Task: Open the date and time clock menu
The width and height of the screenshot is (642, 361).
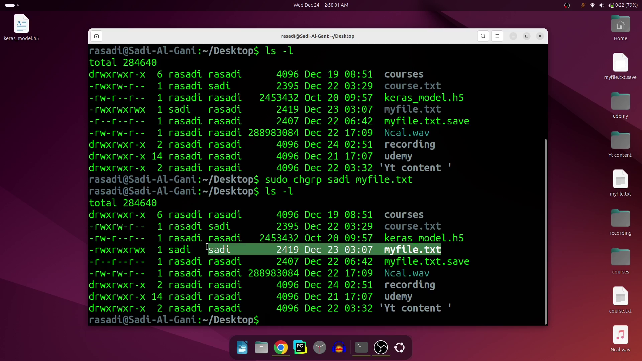Action: [x=321, y=5]
